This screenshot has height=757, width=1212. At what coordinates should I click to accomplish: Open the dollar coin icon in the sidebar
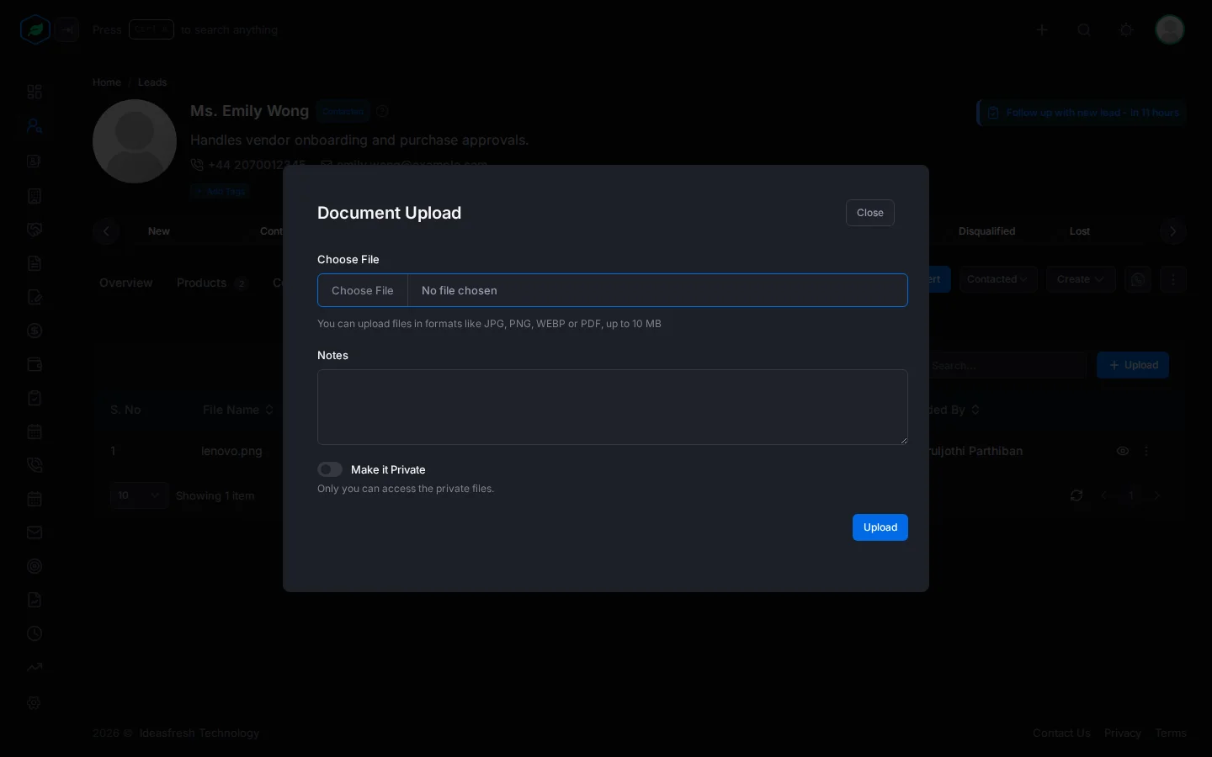pos(35,331)
